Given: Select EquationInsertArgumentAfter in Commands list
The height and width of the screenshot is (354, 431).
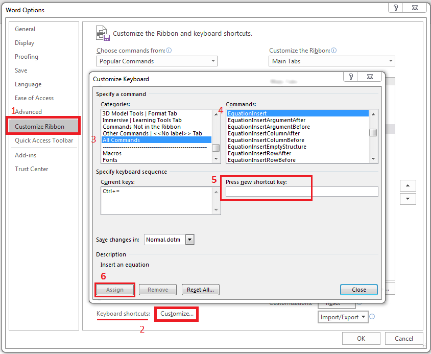Looking at the screenshot, I should [x=267, y=120].
